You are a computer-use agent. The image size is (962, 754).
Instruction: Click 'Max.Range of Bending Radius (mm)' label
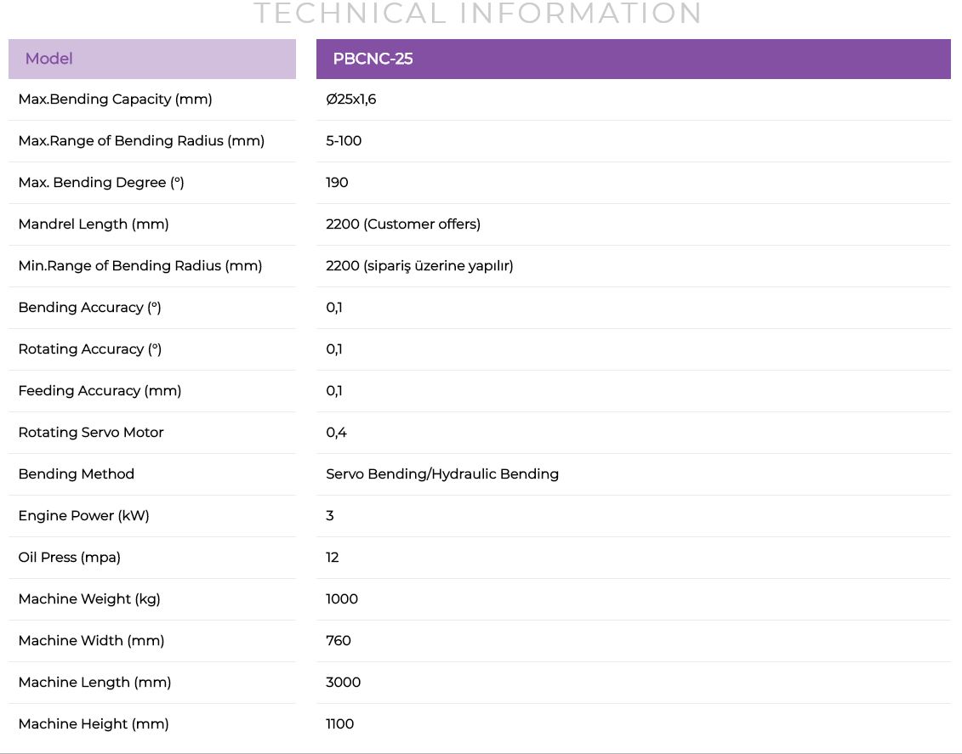[x=141, y=141]
